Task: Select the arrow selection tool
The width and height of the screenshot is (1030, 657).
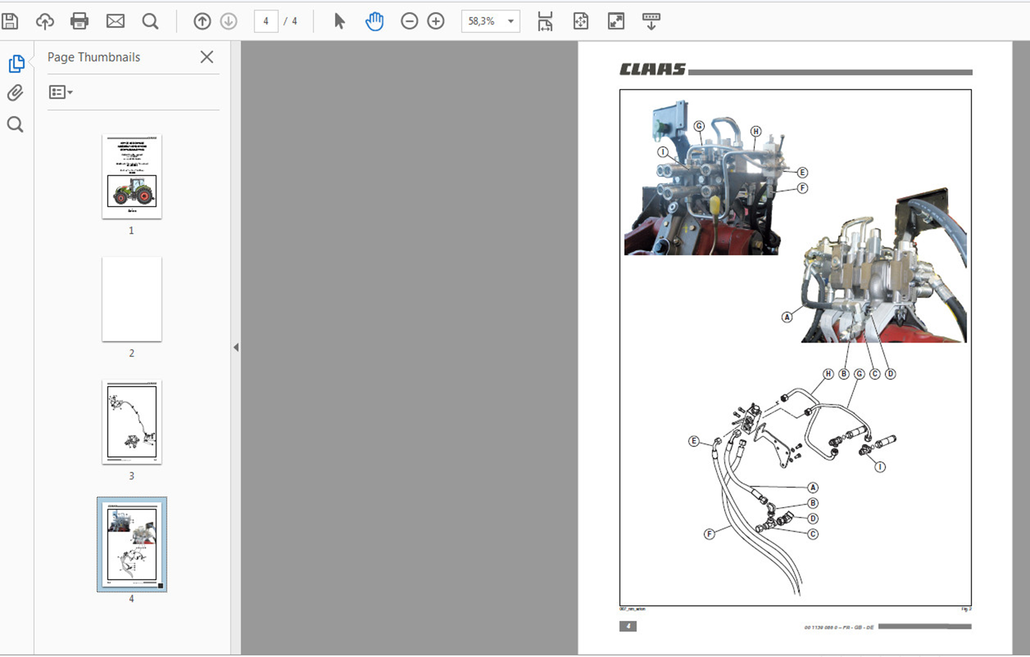Action: coord(339,21)
